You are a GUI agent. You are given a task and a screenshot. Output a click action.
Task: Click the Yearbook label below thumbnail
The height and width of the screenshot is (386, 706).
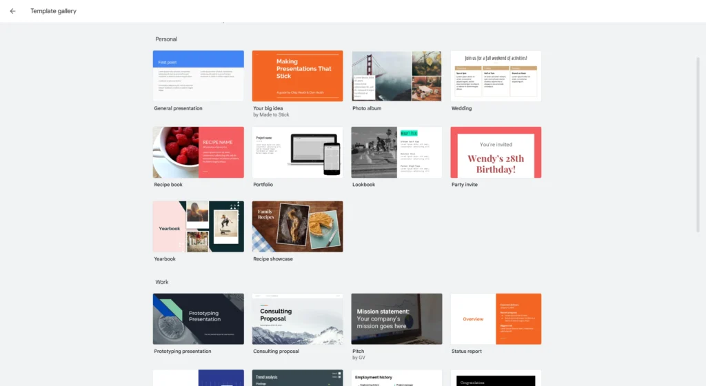[x=165, y=259]
